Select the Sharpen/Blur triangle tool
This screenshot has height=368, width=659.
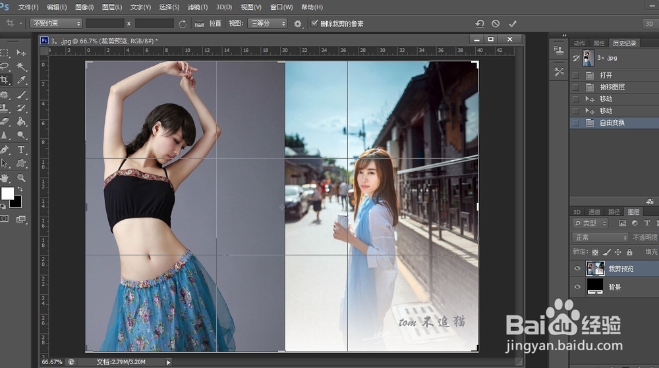click(x=4, y=135)
